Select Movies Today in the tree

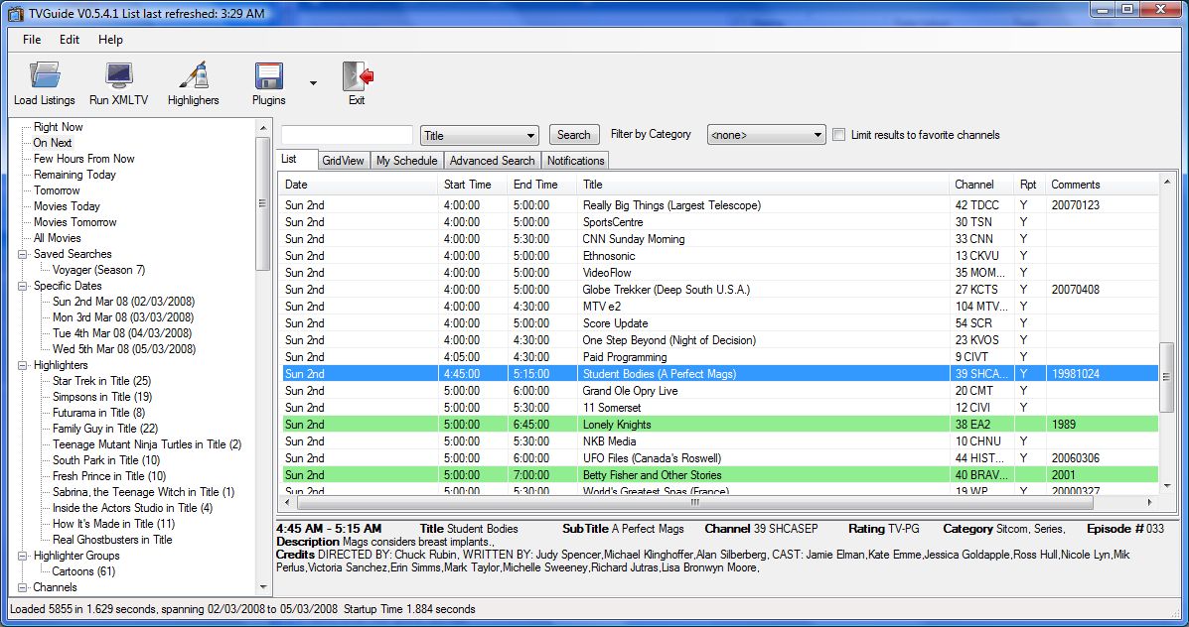[x=67, y=206]
